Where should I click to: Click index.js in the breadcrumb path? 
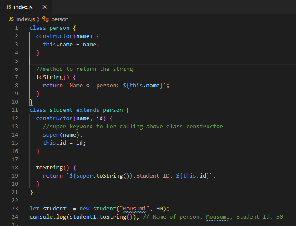click(26, 19)
